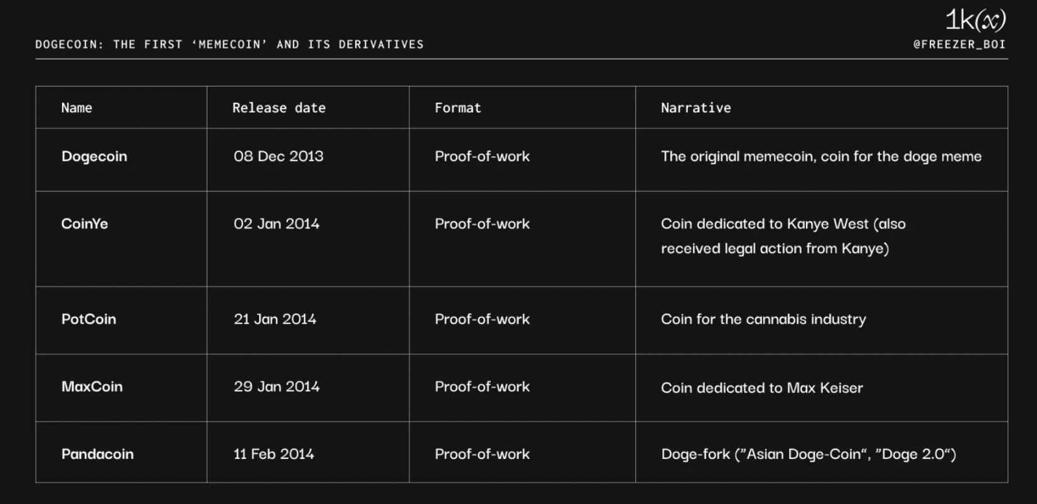Click the @FREEZER_BOI handle
1037x504 pixels.
[960, 45]
